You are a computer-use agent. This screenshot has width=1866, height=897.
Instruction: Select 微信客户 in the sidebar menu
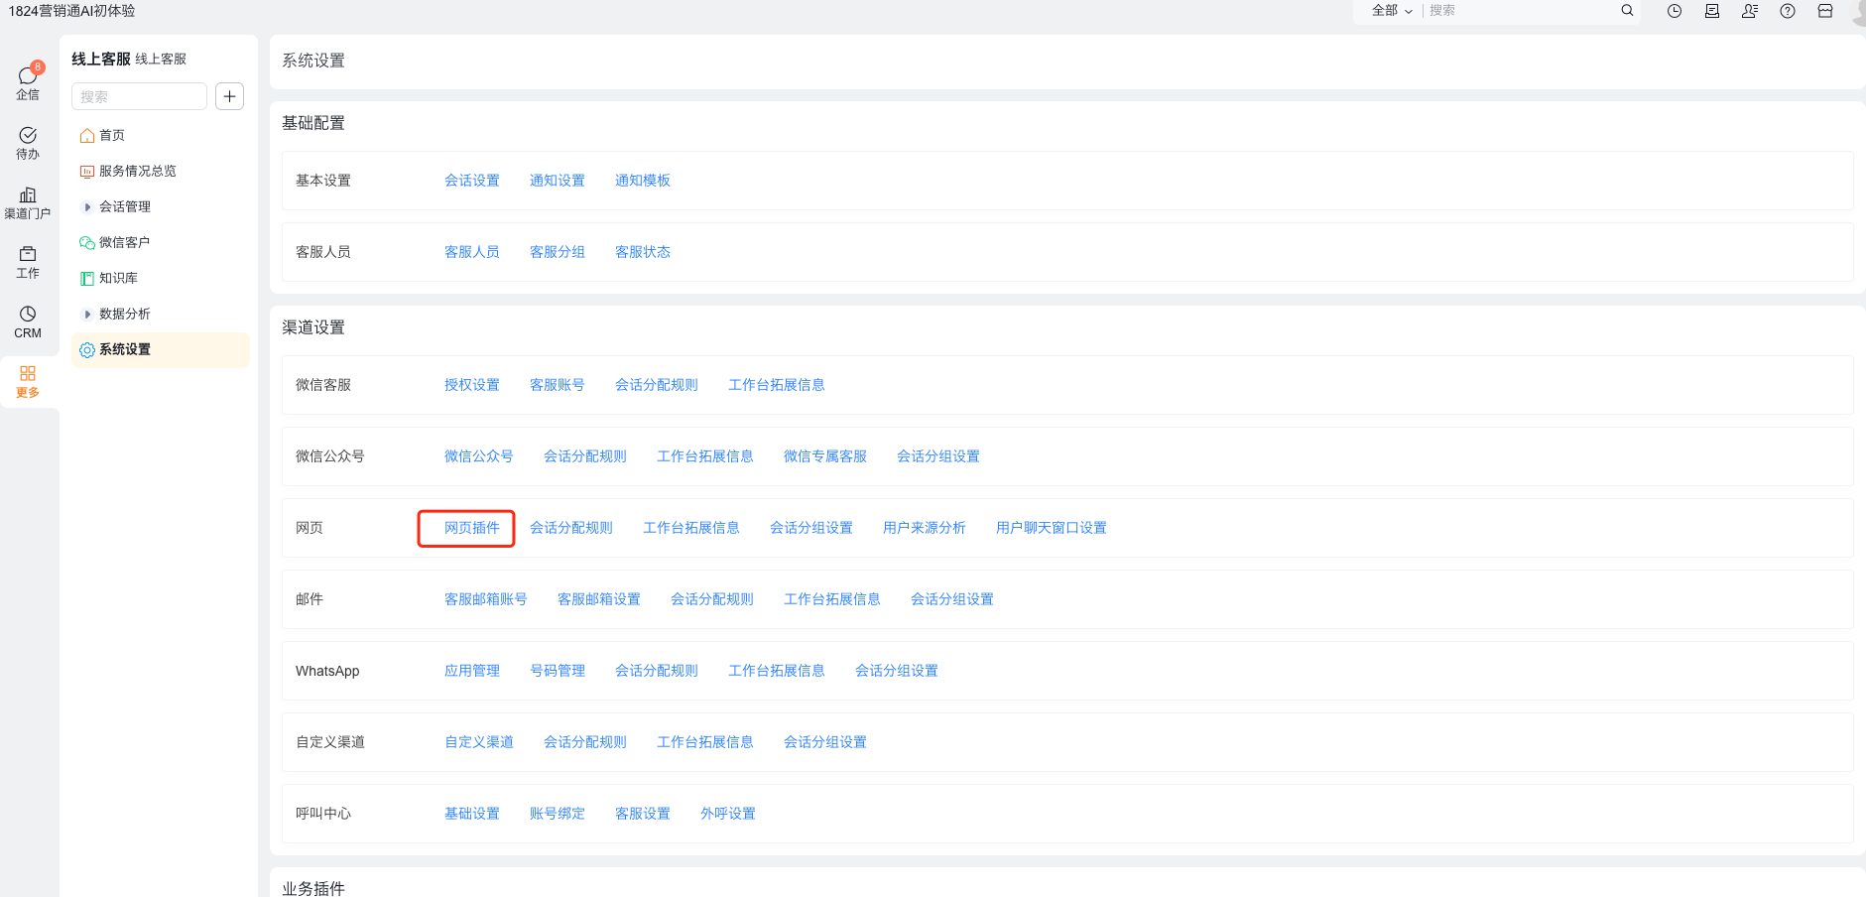(x=124, y=242)
